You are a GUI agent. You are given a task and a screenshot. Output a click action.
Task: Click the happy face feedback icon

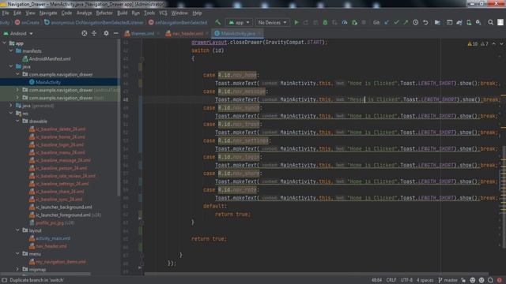[473, 280]
